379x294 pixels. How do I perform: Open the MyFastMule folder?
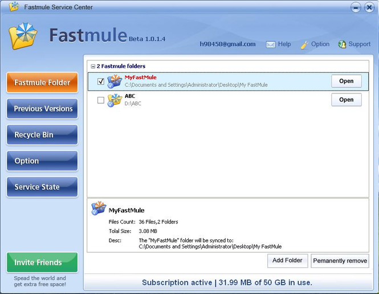pos(347,81)
